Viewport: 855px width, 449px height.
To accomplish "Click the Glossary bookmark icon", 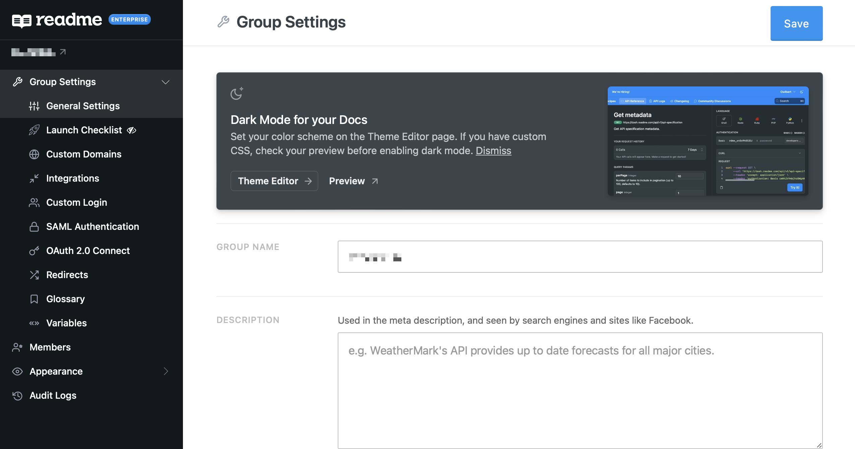I will [34, 299].
